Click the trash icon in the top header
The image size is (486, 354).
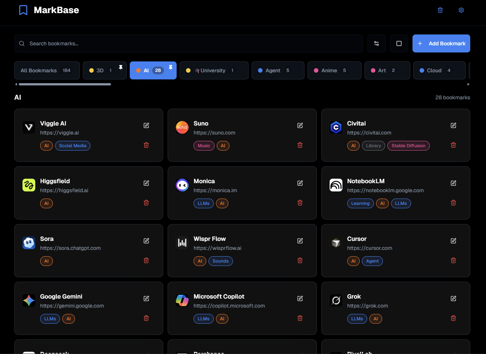440,10
